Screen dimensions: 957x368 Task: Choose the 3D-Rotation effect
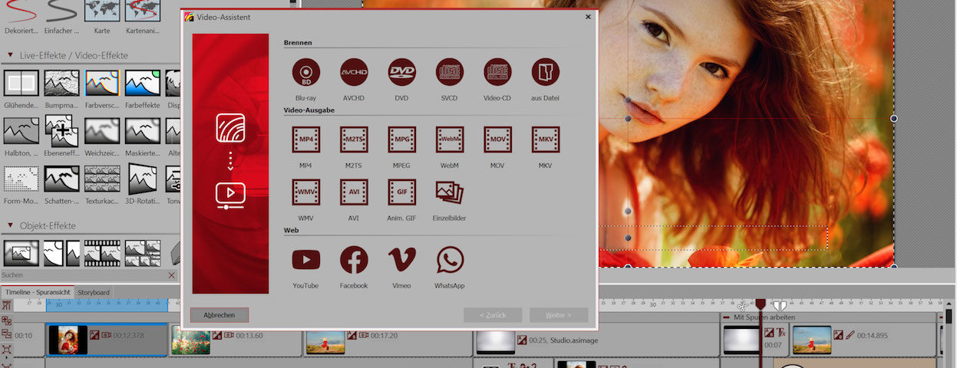[x=143, y=179]
